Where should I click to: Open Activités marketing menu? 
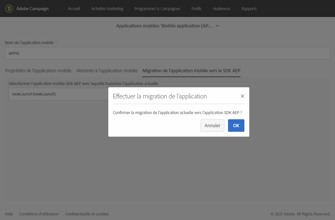tap(107, 9)
